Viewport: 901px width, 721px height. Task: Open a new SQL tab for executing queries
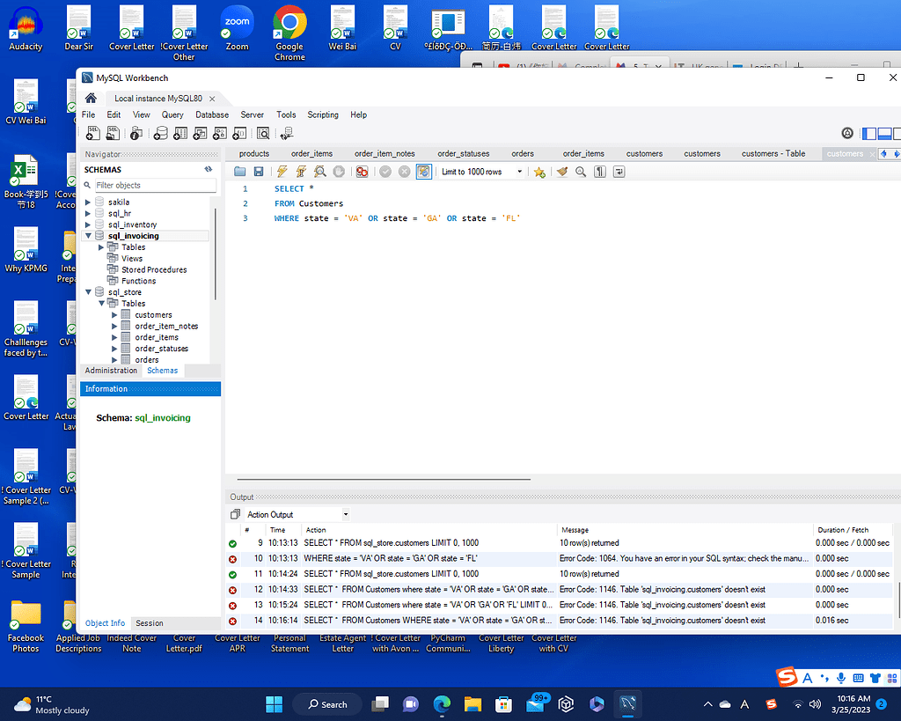coord(92,133)
